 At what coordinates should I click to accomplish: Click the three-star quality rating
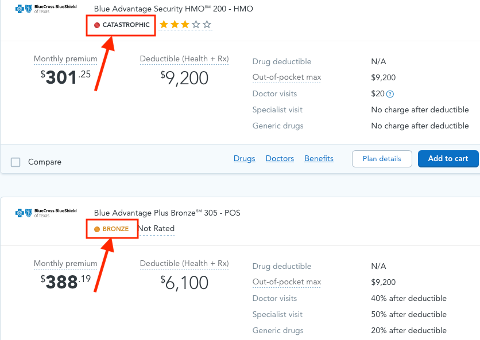[x=185, y=25]
